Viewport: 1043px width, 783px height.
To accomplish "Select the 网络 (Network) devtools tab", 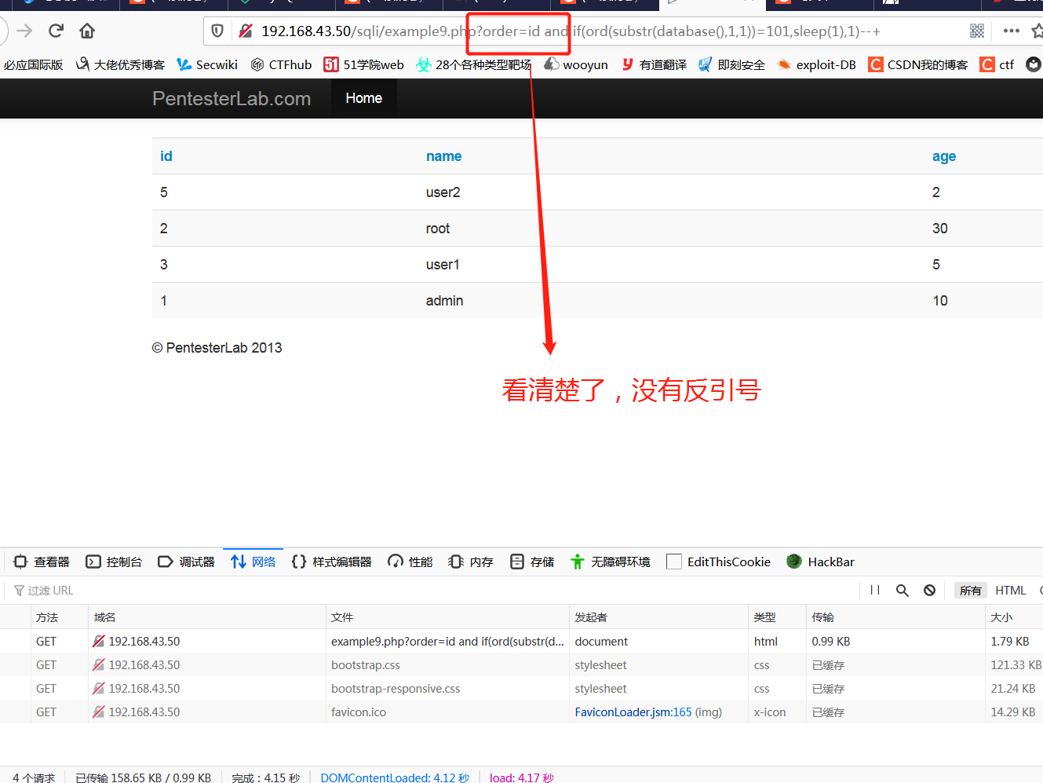I will (x=253, y=562).
